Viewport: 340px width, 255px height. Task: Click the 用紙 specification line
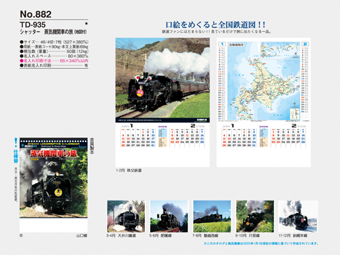54,47
